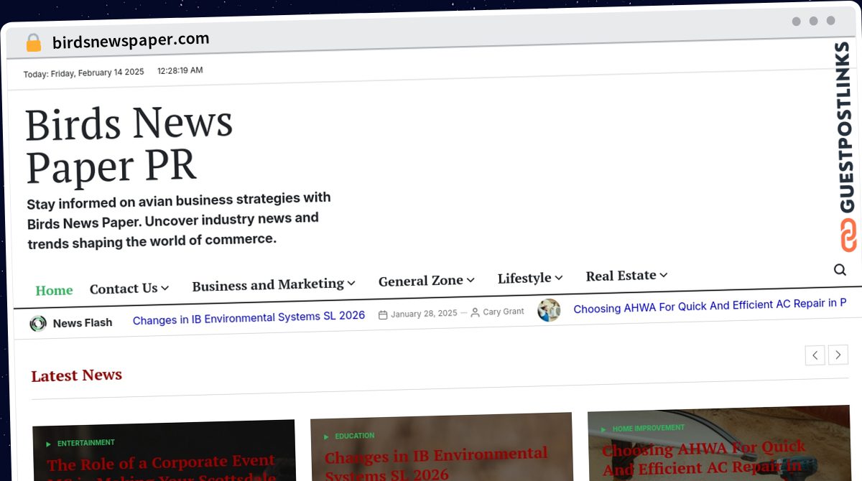Open the search magnifier icon
Viewport: 862px width, 481px height.
click(x=840, y=270)
